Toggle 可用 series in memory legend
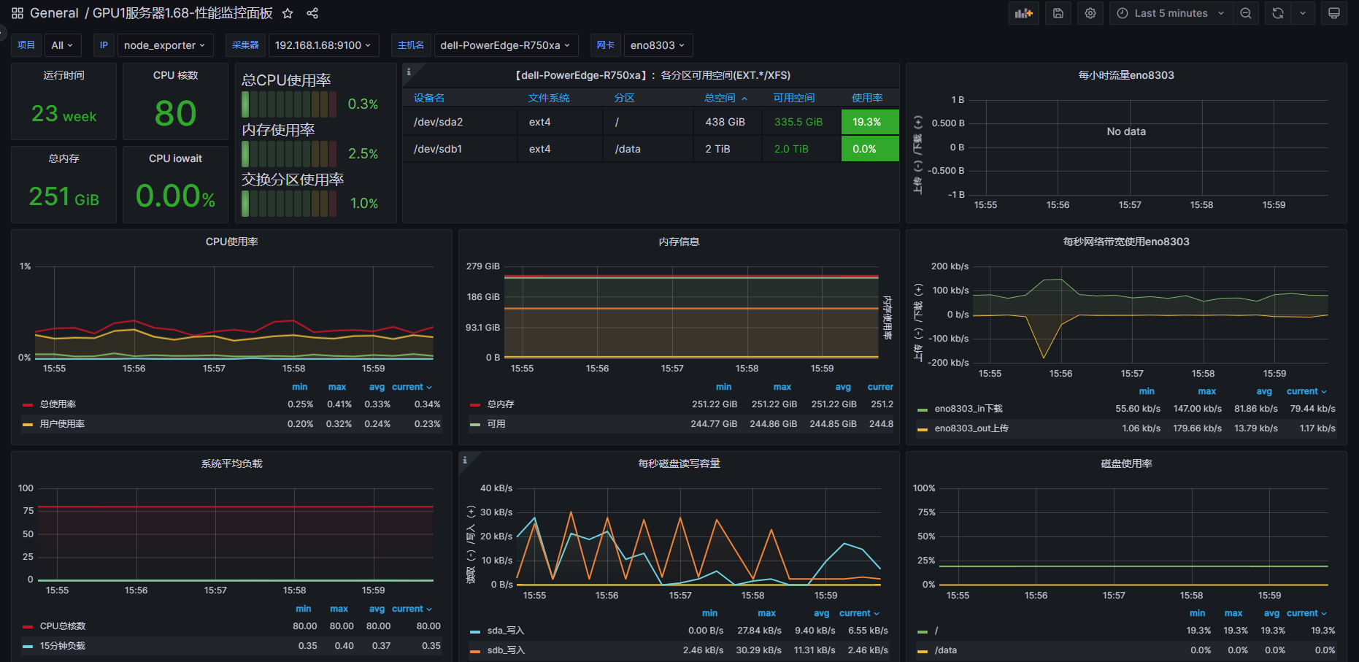This screenshot has width=1359, height=662. point(496,424)
